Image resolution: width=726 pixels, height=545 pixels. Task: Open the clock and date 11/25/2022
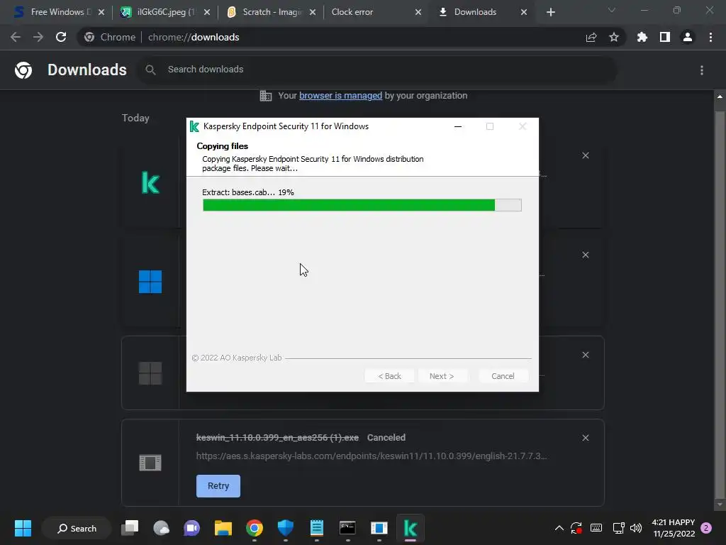point(674,528)
